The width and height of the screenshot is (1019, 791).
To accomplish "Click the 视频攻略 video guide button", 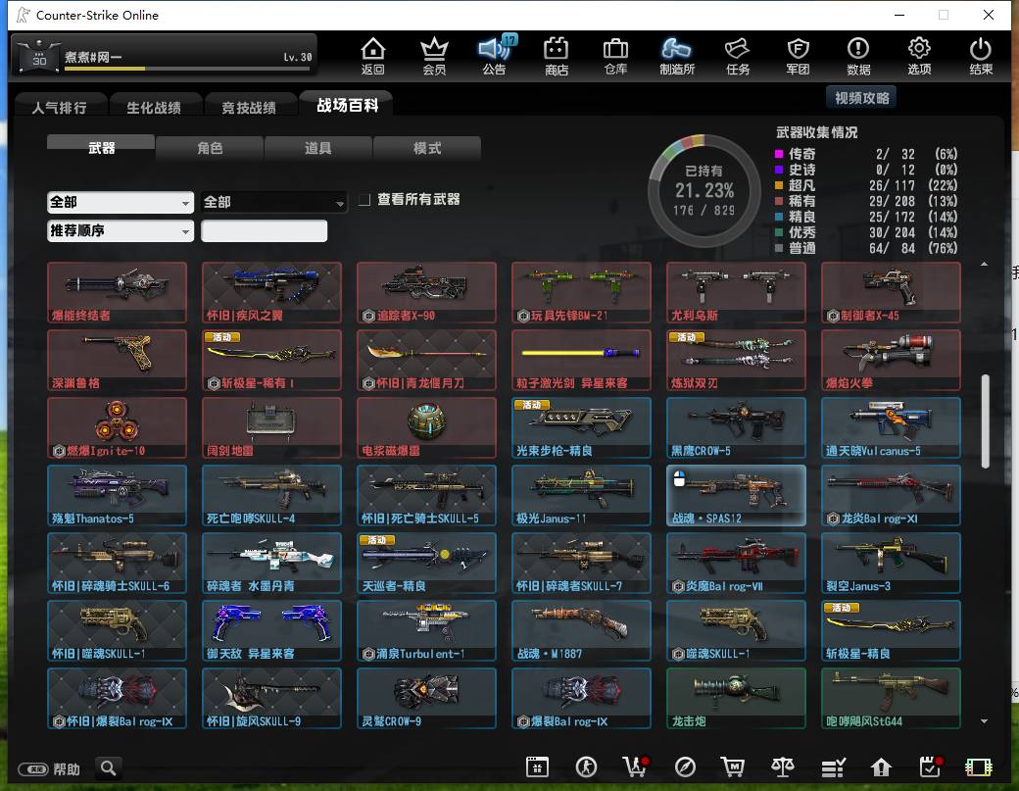I will (x=861, y=98).
